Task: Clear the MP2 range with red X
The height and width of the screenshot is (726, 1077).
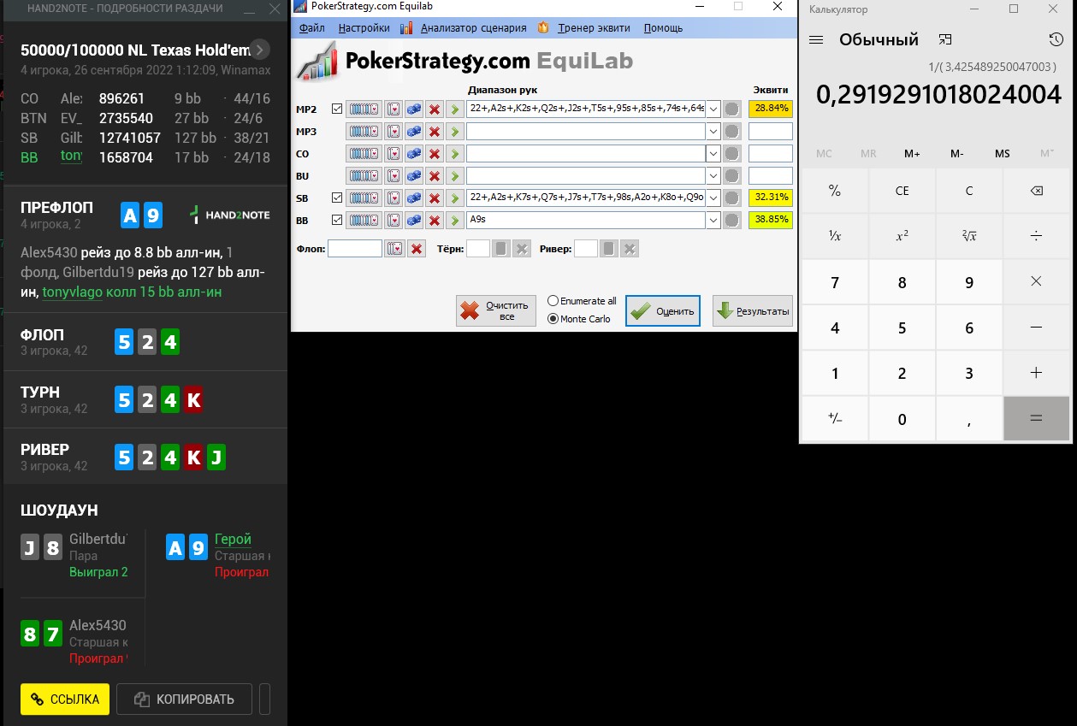Action: 435,109
